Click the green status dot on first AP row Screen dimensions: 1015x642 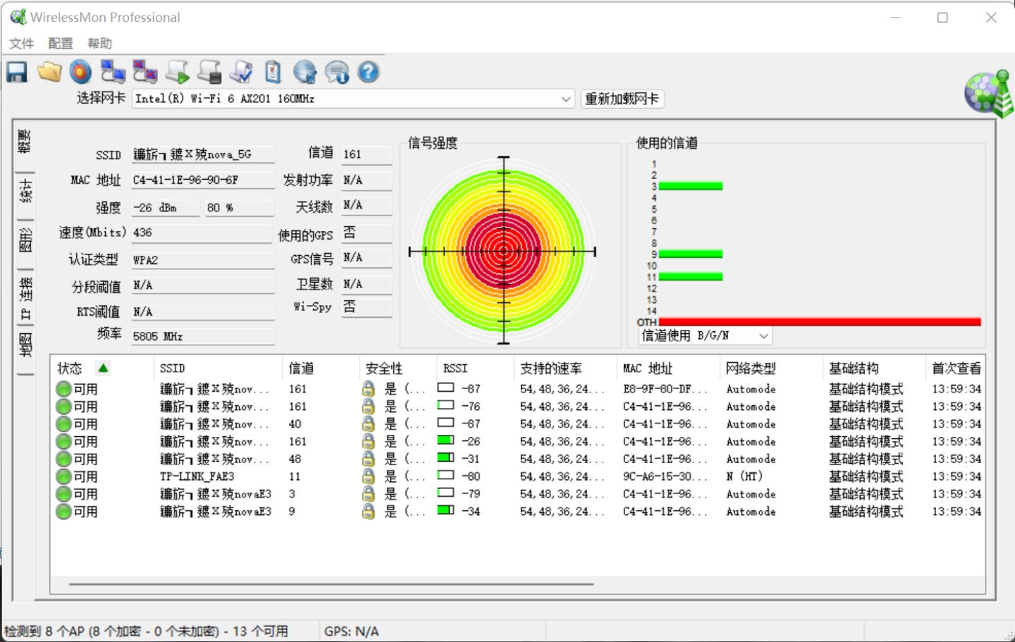pyautogui.click(x=64, y=388)
